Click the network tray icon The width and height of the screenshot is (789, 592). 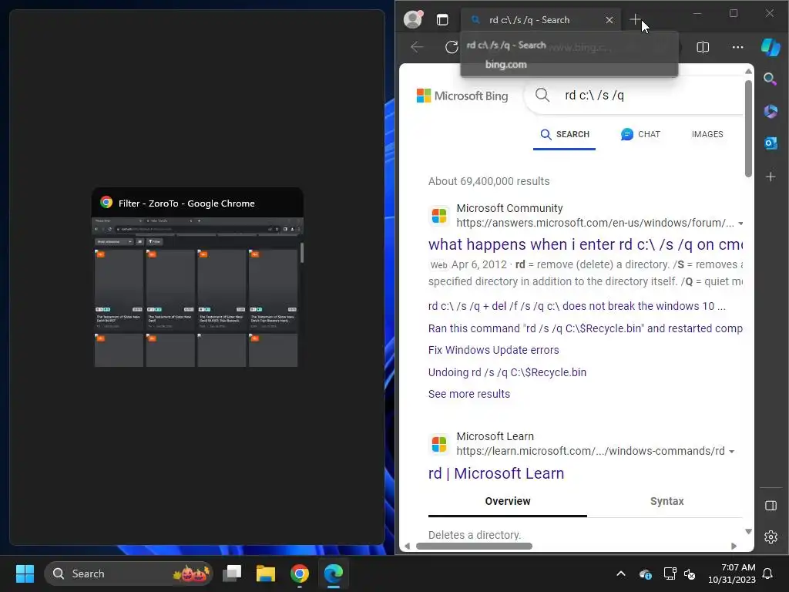pos(670,573)
